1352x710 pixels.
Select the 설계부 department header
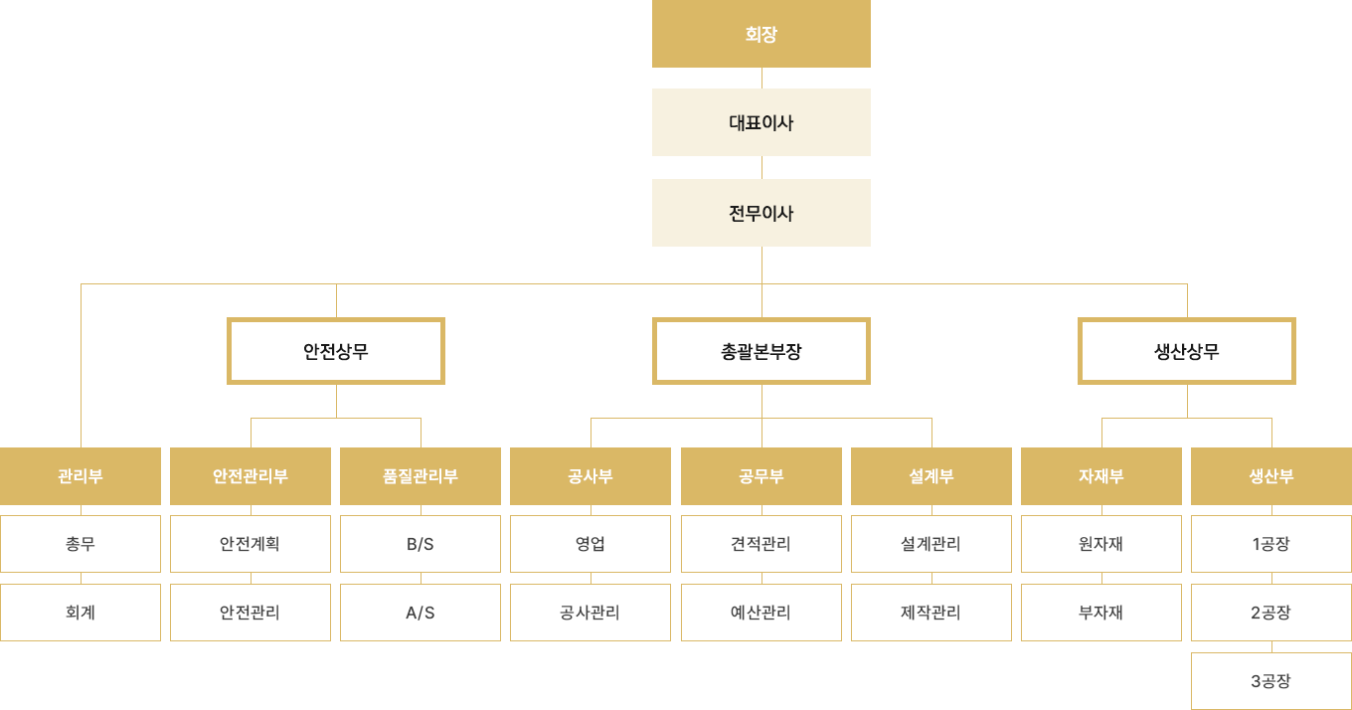(x=931, y=476)
